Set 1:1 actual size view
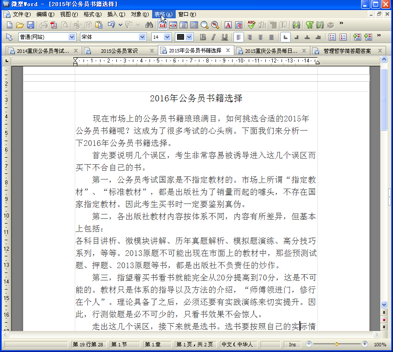 [x=163, y=25]
